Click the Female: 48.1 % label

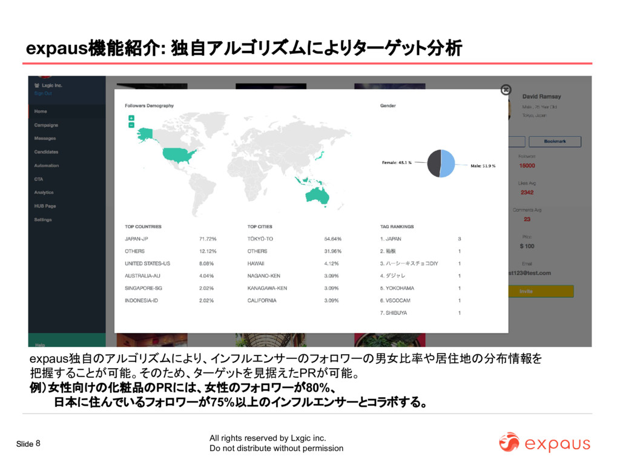click(397, 162)
